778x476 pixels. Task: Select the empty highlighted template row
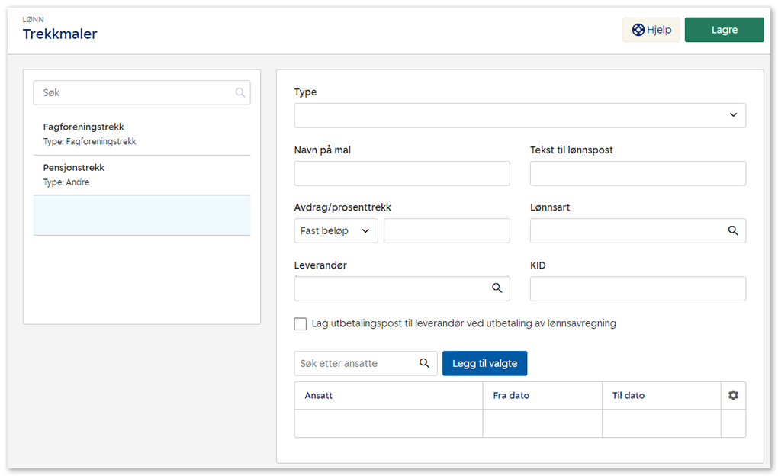pyautogui.click(x=141, y=215)
